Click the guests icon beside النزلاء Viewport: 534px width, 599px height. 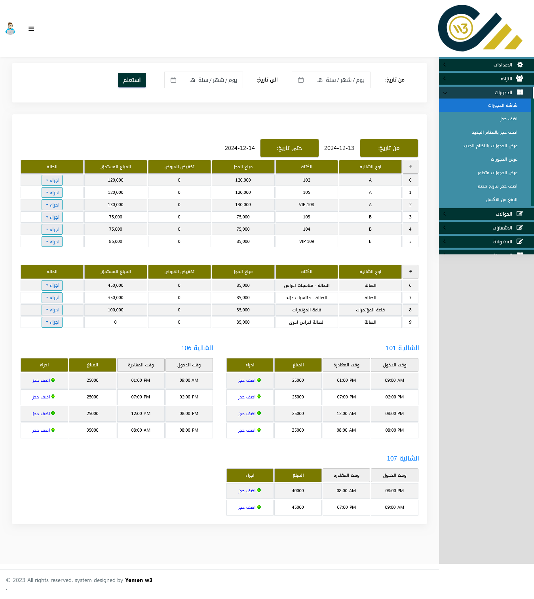point(520,79)
